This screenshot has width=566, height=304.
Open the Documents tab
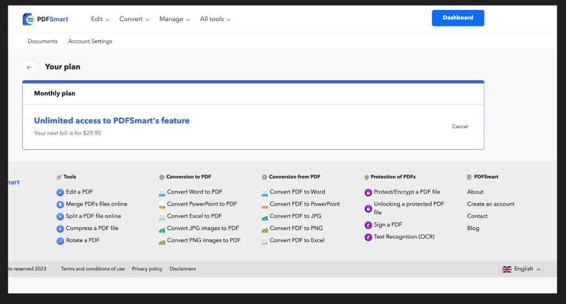pyautogui.click(x=43, y=41)
